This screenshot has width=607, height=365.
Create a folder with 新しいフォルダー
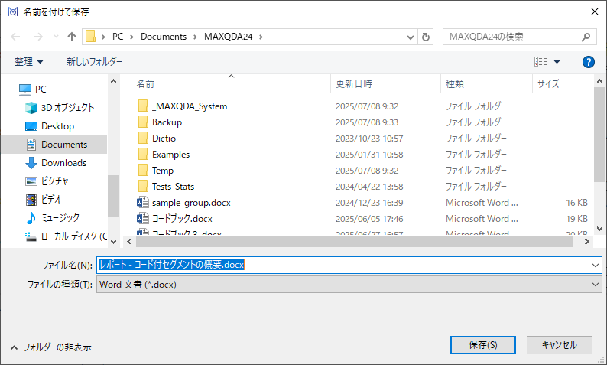tap(94, 62)
